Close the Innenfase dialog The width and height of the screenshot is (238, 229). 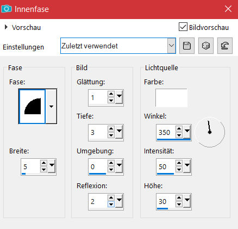(228, 9)
